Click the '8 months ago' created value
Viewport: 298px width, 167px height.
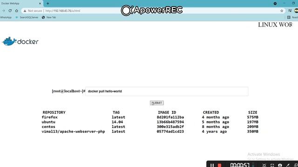[216, 127]
